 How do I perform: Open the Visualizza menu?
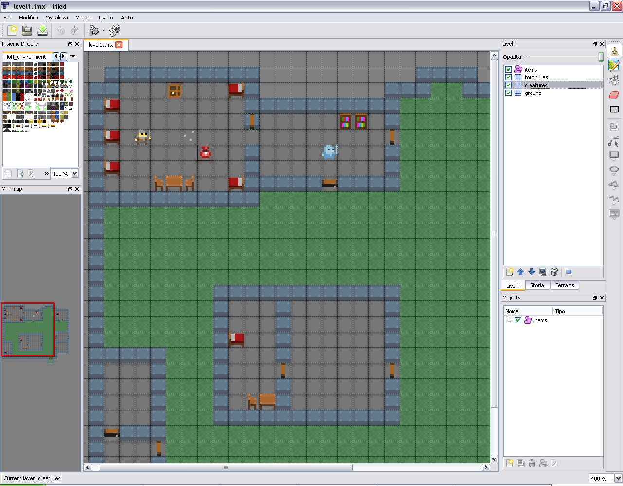(x=57, y=18)
